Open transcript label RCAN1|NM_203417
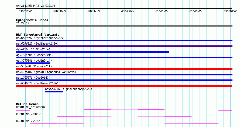The width and height of the screenshot is (240, 127). click(x=28, y=114)
